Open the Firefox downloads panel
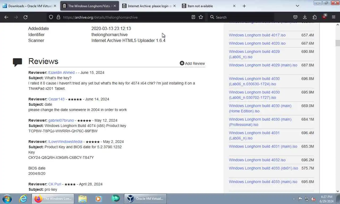Viewport: 340px width, 204px height. pyautogui.click(x=305, y=17)
